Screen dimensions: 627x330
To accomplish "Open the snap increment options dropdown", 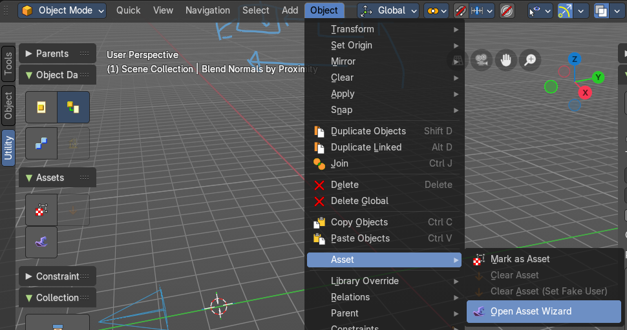I will pos(482,11).
